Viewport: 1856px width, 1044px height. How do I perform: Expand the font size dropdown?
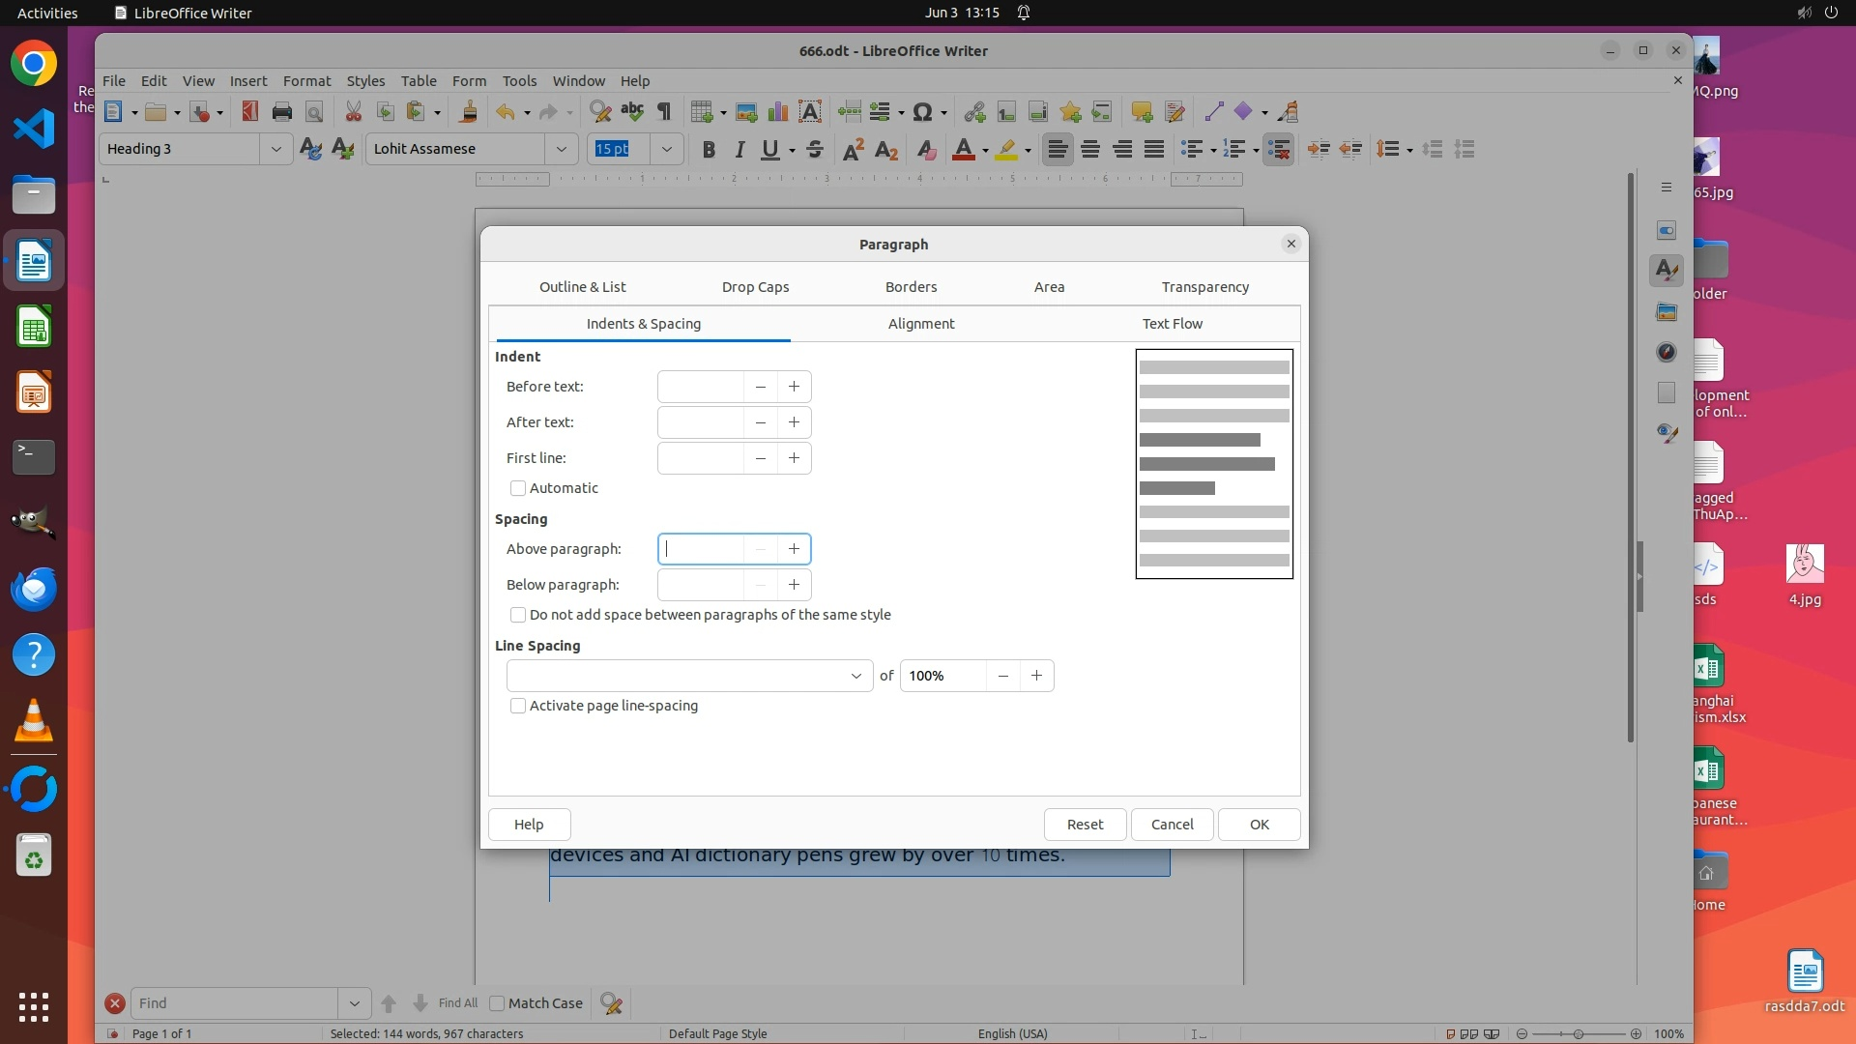pyautogui.click(x=666, y=150)
